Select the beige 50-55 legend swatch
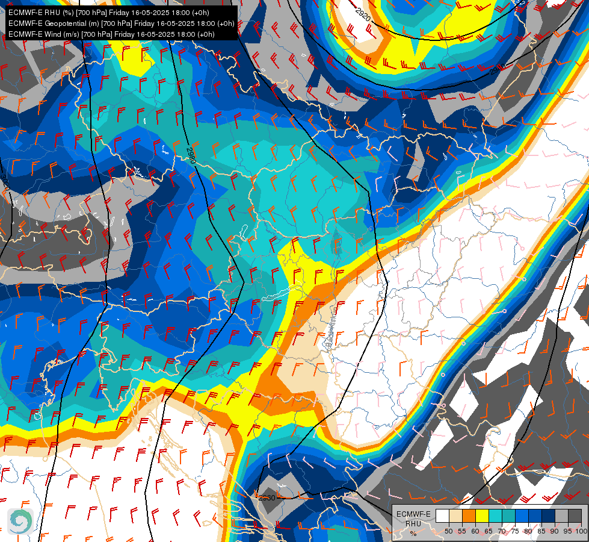This screenshot has width=589, height=542. [455, 516]
